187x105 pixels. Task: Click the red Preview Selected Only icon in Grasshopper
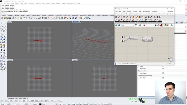click(161, 25)
